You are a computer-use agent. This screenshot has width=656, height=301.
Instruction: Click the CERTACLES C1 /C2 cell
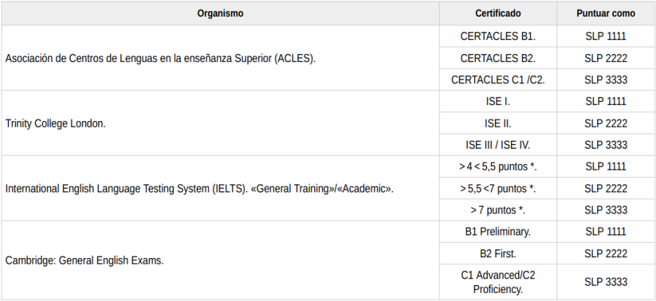click(x=498, y=79)
